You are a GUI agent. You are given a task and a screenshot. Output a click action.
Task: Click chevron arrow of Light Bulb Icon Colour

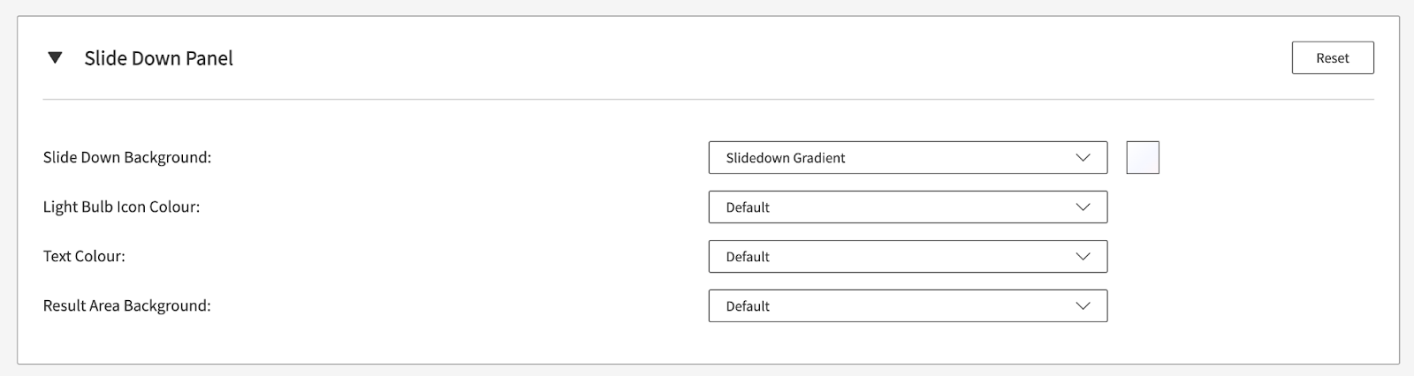[x=1083, y=207]
